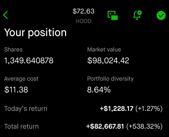Tap the Today's return row label

coord(26,109)
